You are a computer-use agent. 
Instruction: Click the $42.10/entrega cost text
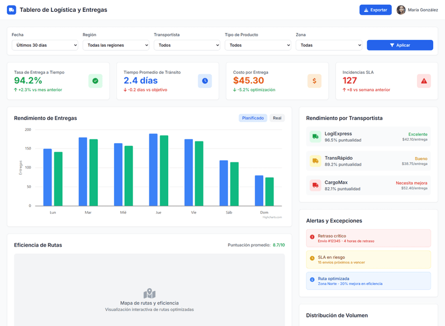(x=414, y=139)
